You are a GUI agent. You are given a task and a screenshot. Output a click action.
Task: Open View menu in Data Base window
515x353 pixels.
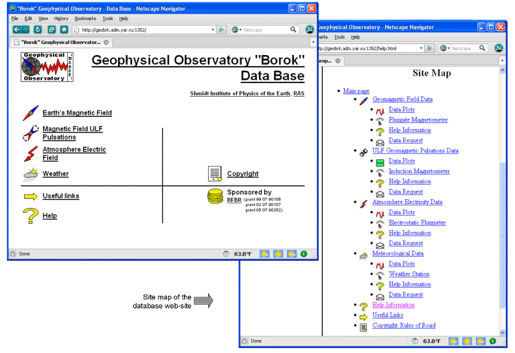point(43,19)
